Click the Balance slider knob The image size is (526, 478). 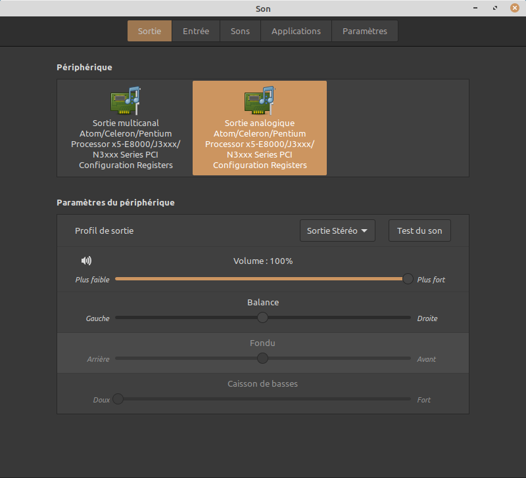click(x=262, y=318)
